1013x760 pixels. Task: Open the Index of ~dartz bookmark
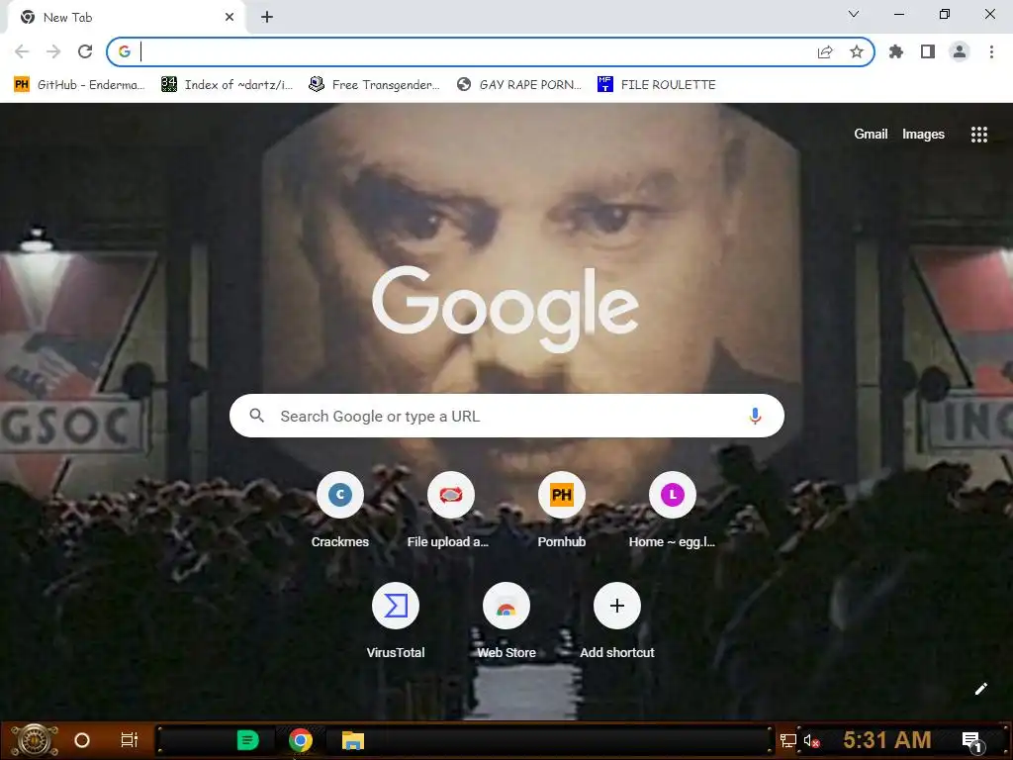[x=227, y=85]
